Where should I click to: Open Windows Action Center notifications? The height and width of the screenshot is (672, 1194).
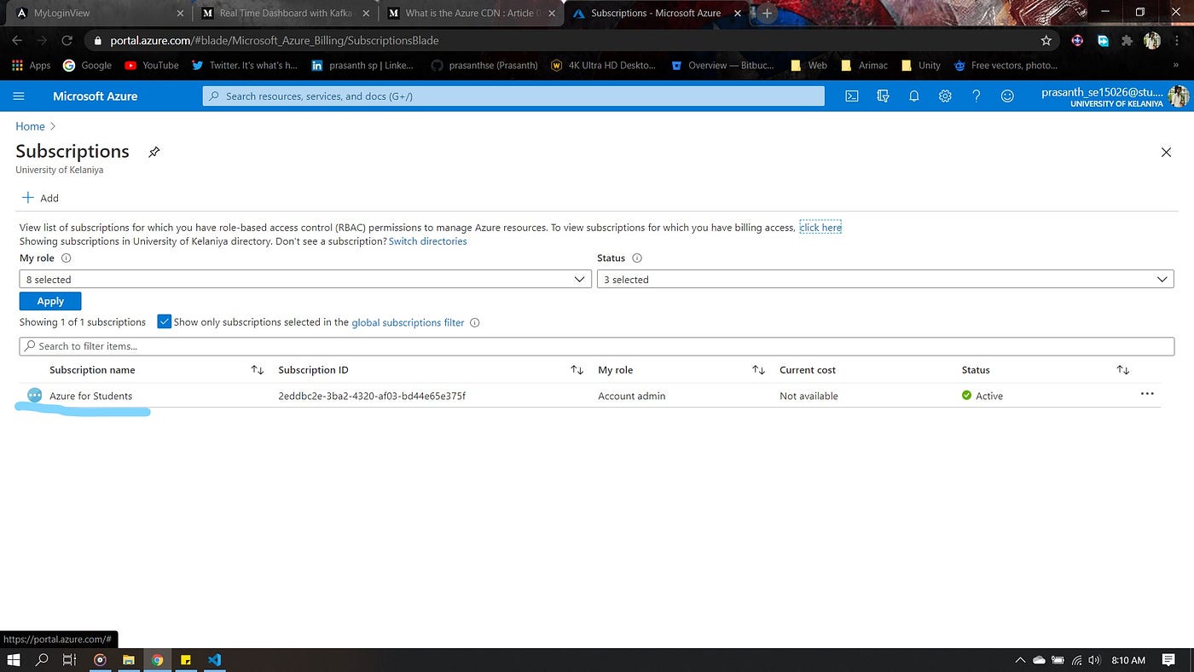point(1168,660)
